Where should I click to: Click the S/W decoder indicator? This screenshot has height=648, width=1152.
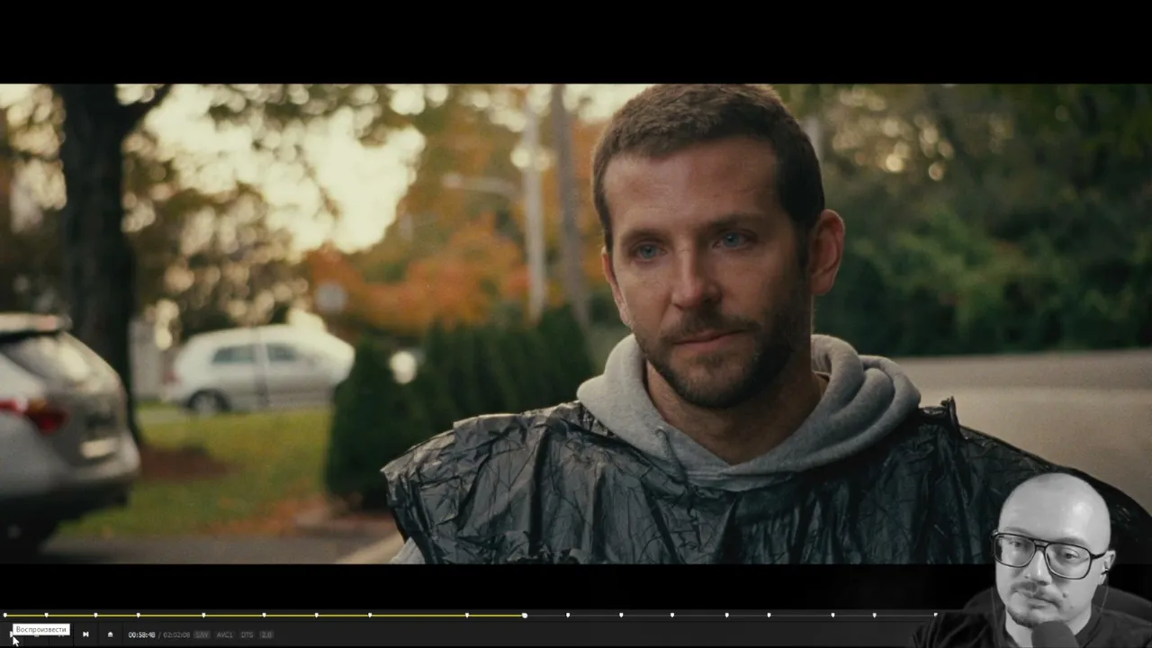202,634
